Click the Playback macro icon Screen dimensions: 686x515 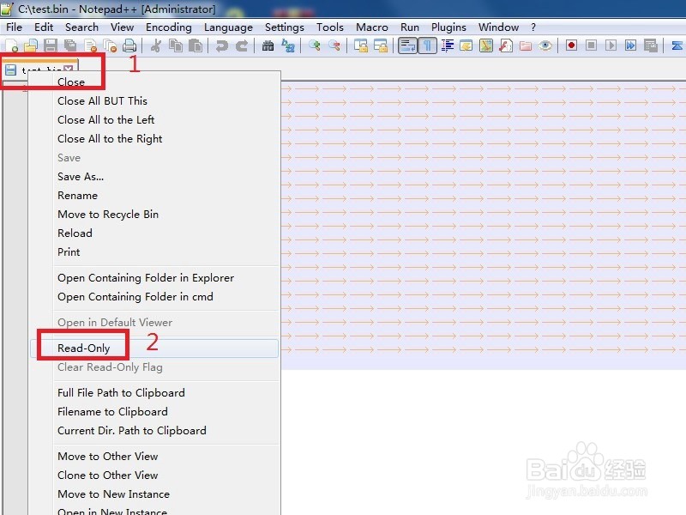(x=611, y=45)
